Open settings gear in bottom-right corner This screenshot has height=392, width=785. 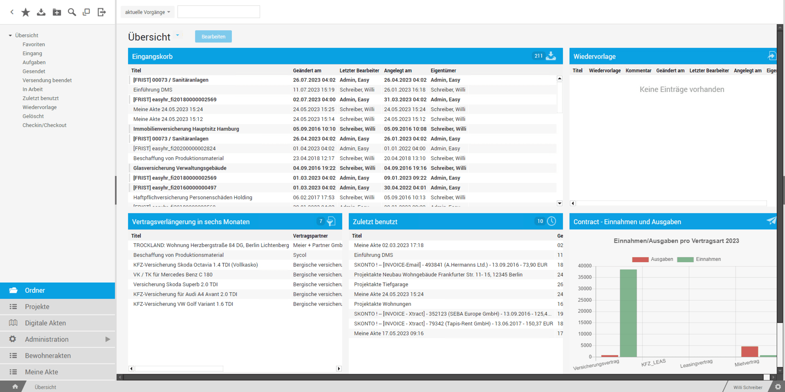click(x=778, y=387)
